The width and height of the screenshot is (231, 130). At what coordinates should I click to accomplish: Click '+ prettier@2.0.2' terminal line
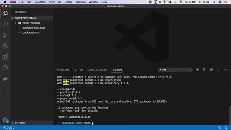tap(69, 92)
